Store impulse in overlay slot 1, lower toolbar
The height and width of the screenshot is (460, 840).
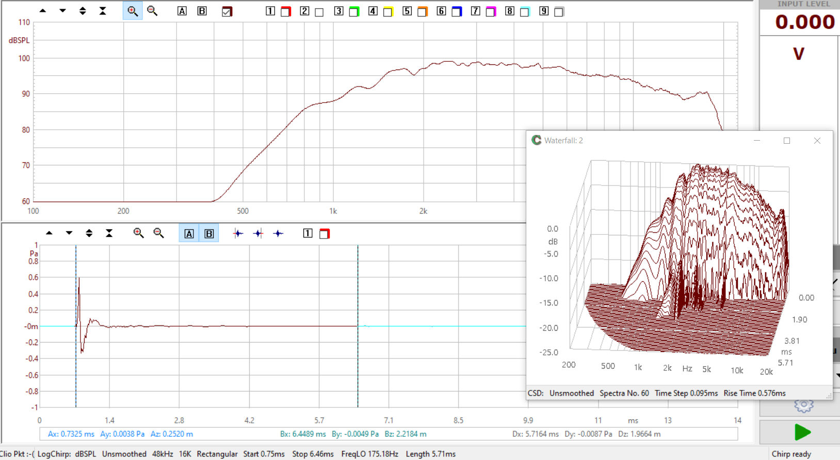click(x=308, y=233)
